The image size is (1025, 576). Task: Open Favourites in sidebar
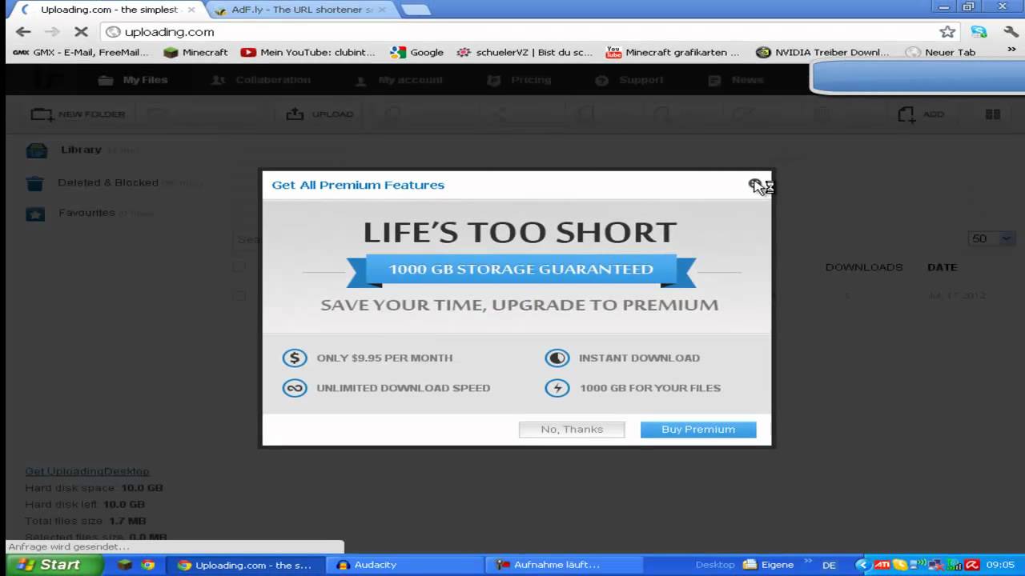pyautogui.click(x=86, y=213)
